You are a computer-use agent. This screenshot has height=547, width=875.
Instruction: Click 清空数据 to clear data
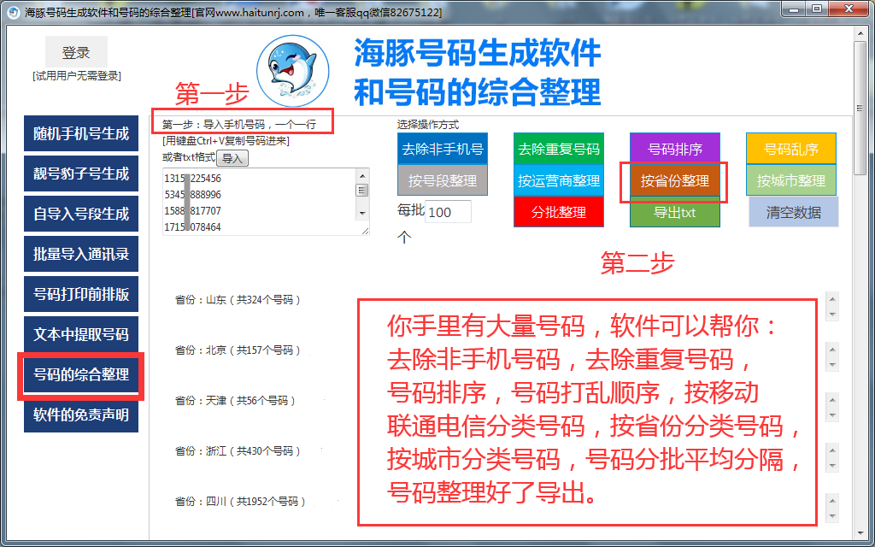coord(794,213)
